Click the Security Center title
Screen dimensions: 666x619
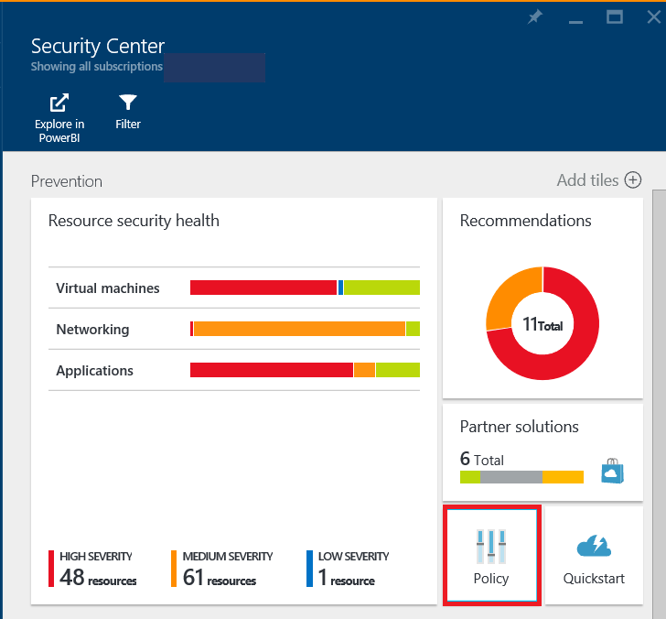coord(98,47)
